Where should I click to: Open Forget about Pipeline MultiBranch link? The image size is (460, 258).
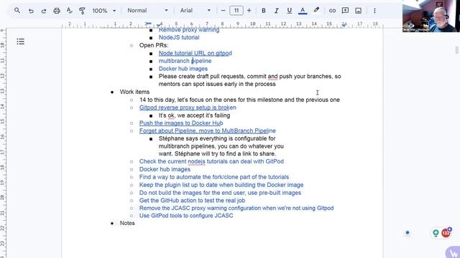click(x=208, y=130)
